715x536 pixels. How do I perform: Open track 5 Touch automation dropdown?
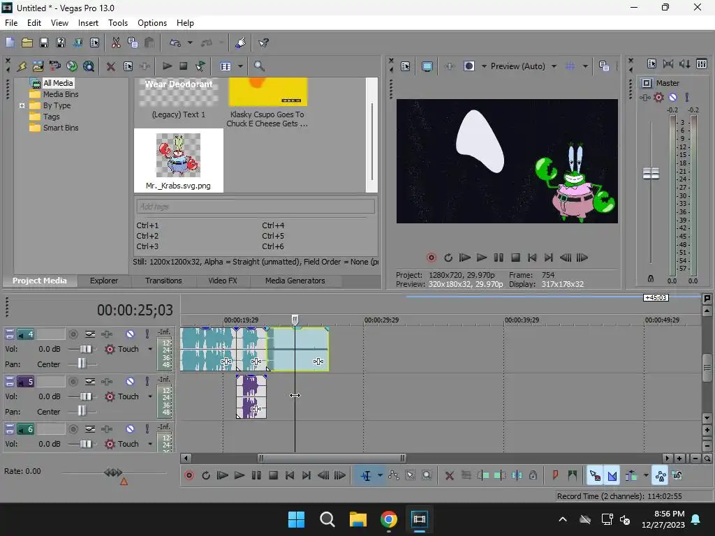(150, 396)
